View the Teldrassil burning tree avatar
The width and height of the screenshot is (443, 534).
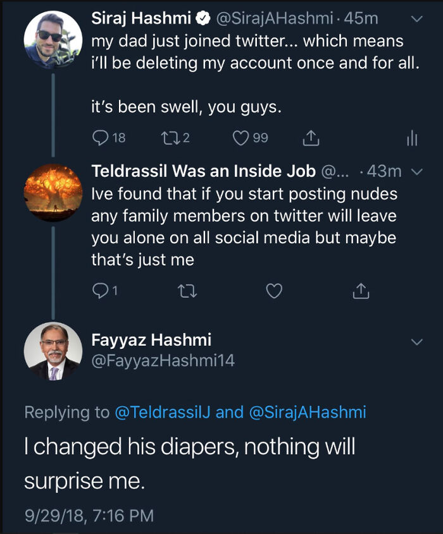(x=53, y=192)
